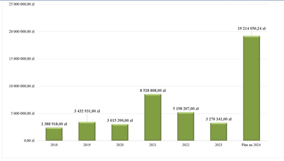Click the 8 528 808,00 zł data label
The height and width of the screenshot is (161, 284).
pos(153,91)
